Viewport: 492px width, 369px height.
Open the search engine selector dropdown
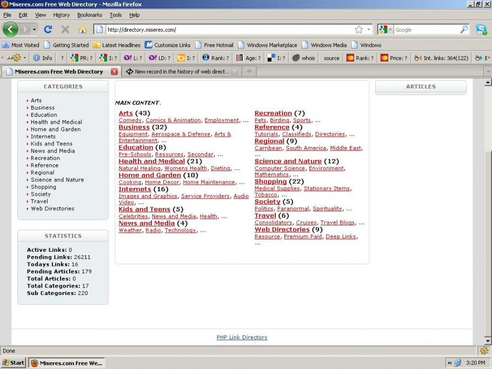(385, 30)
